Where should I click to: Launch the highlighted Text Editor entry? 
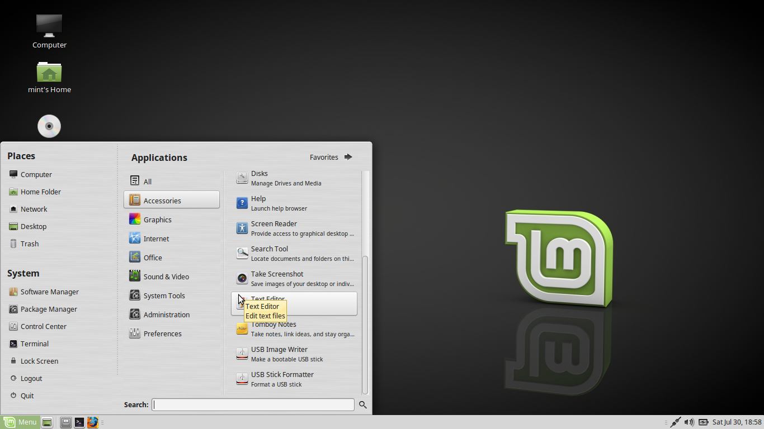[x=294, y=303]
